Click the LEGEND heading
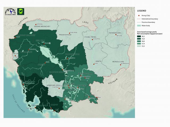The width and height of the screenshot is (170, 127). coord(142,11)
